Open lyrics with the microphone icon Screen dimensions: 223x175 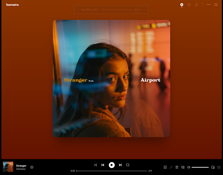(x=171, y=167)
